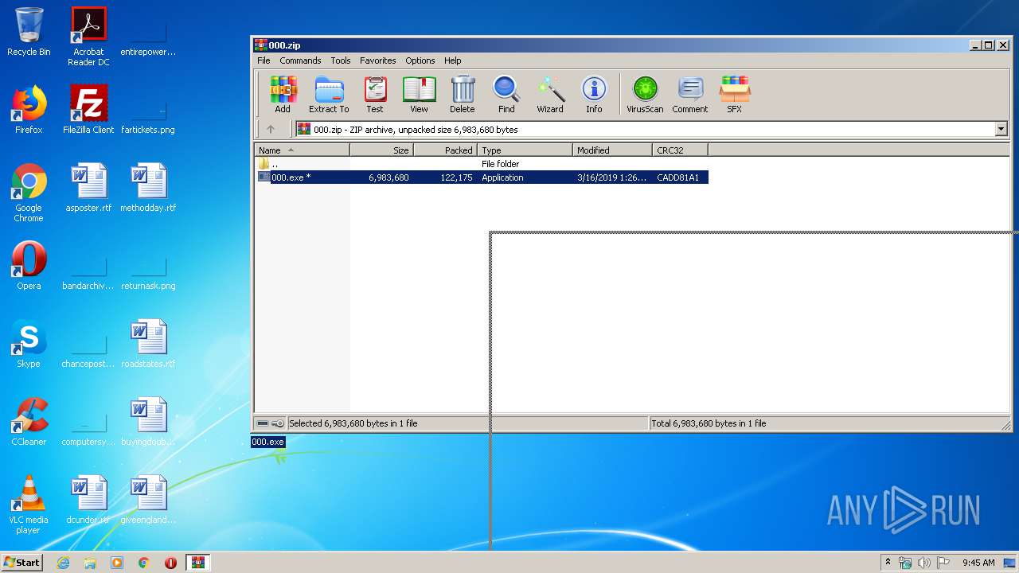Select the 000.exe file row
1019x573 pixels.
[482, 177]
